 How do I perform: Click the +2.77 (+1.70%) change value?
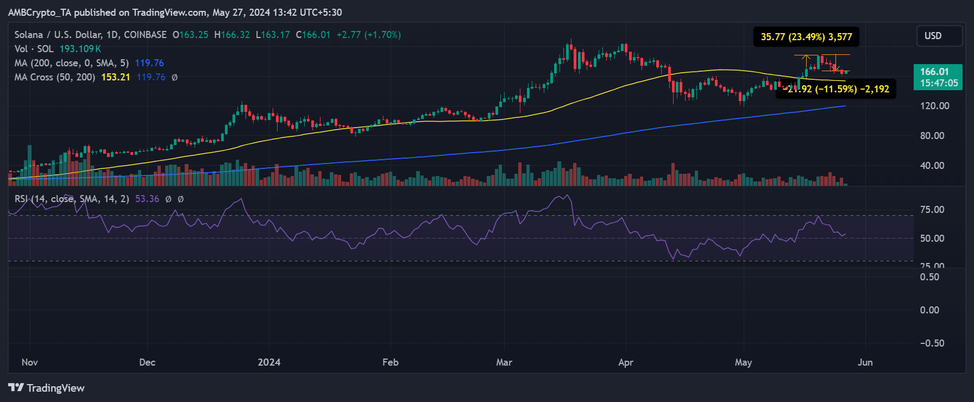pyautogui.click(x=369, y=35)
